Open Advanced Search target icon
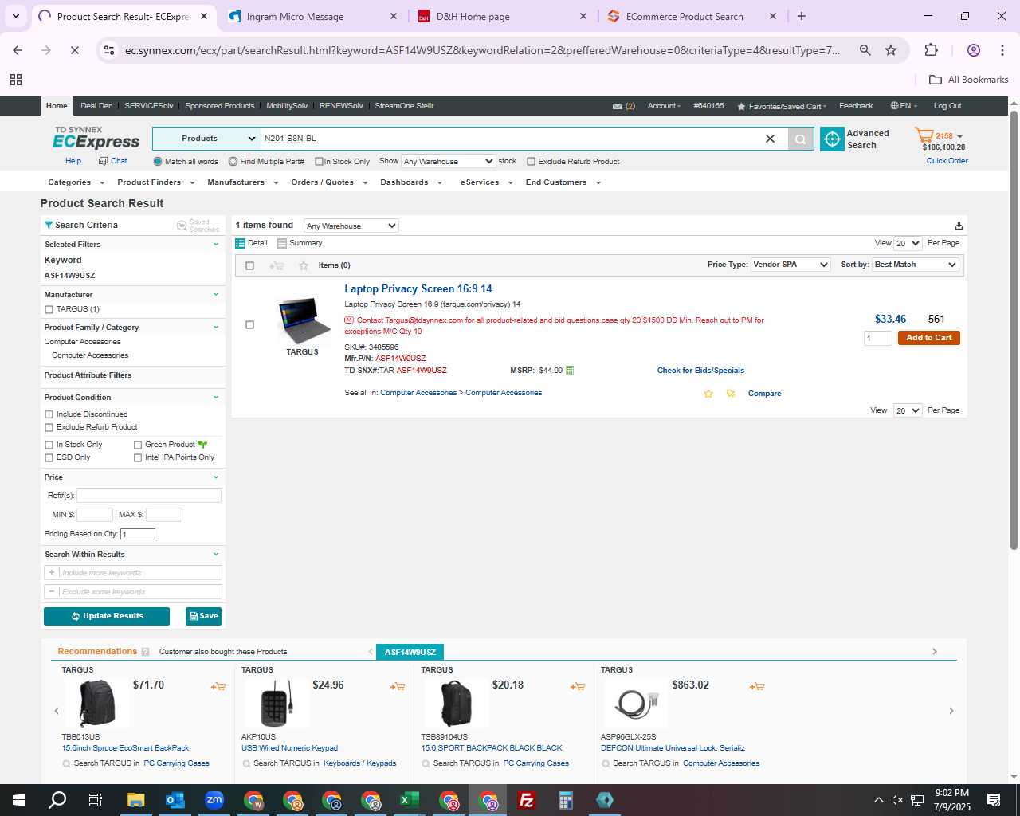 coord(832,139)
